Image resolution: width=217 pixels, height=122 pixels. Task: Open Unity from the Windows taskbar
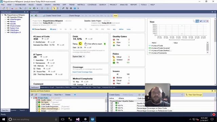(x=85, y=119)
